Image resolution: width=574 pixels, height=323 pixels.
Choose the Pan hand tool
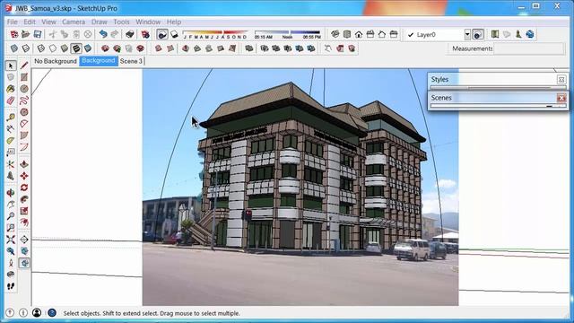click(11, 205)
